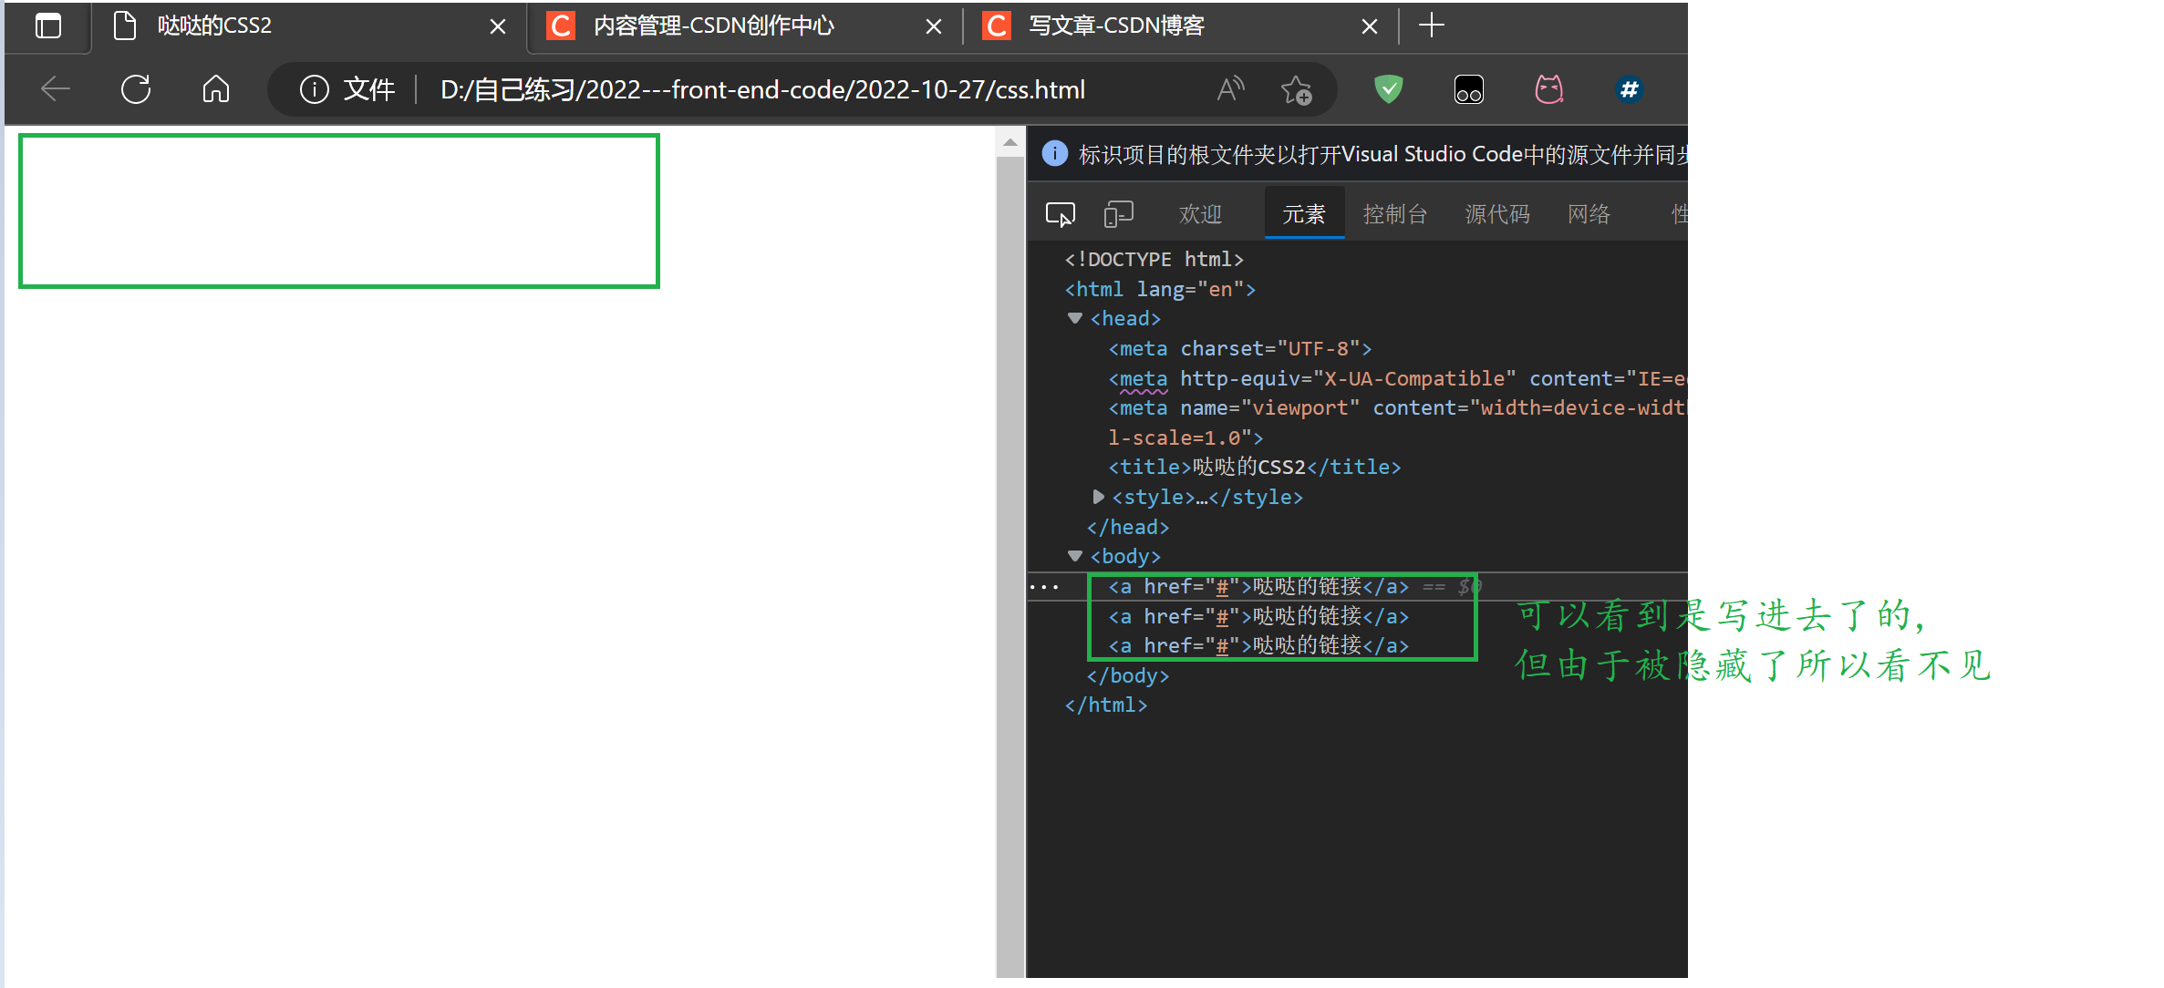Click the address bar URL

pyautogui.click(x=762, y=89)
